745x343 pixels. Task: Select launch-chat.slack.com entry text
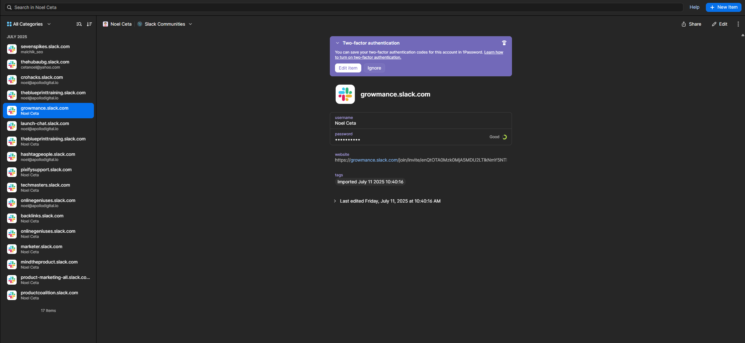click(x=45, y=123)
